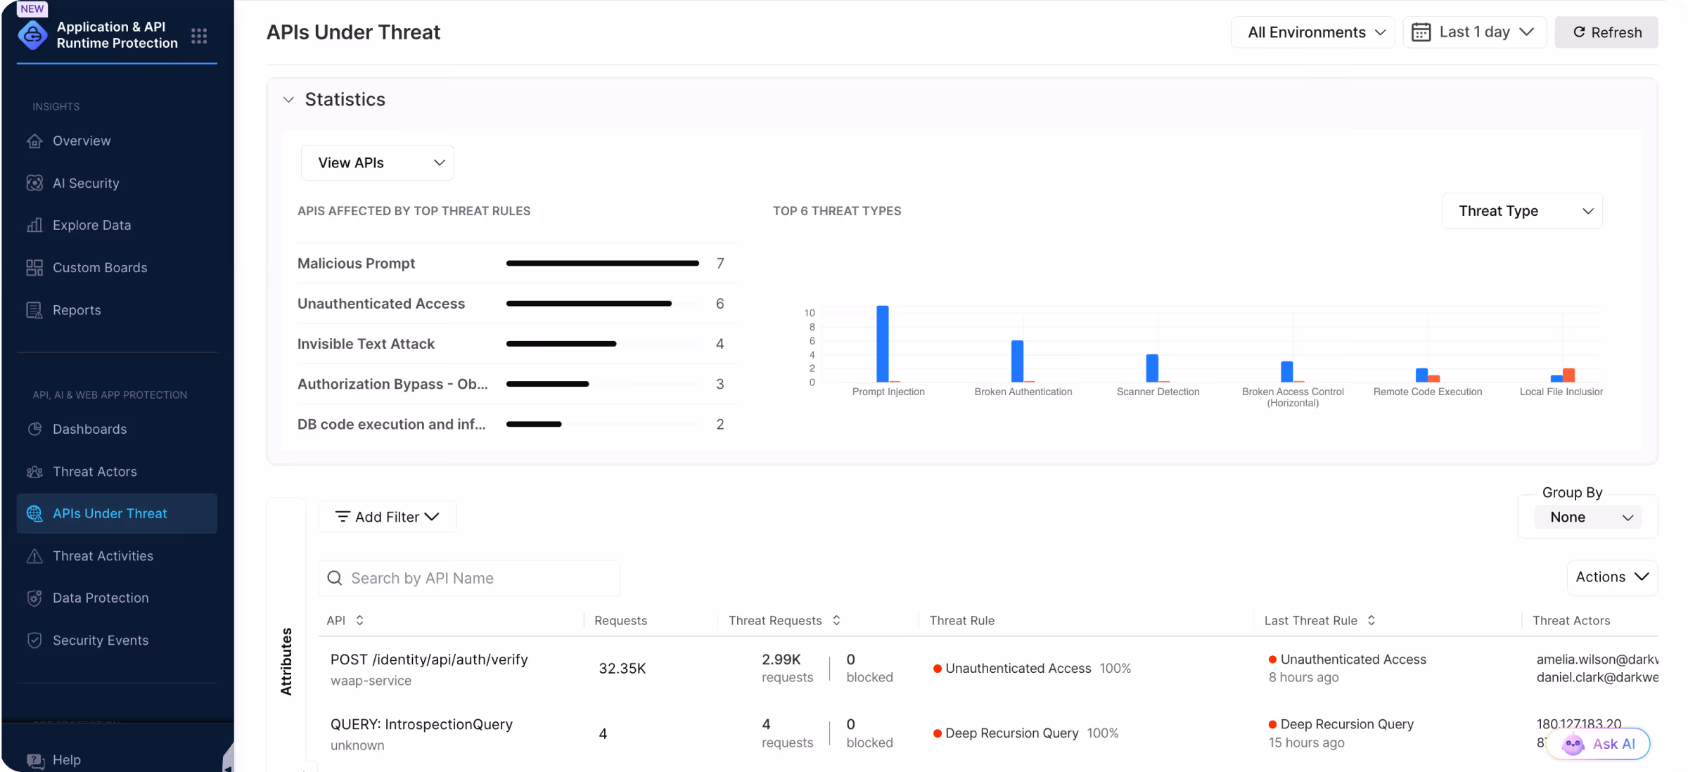Click the Security Events shield icon
The width and height of the screenshot is (1688, 772).
coord(35,640)
